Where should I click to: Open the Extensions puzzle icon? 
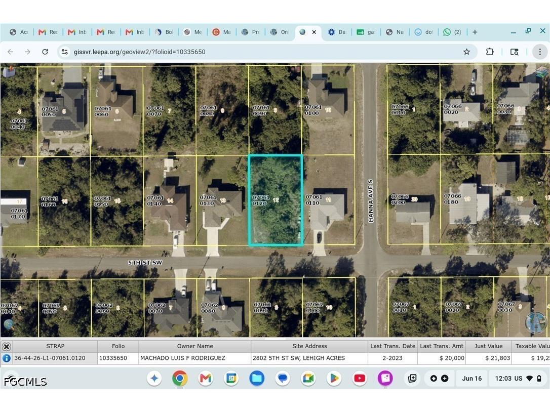pos(490,52)
